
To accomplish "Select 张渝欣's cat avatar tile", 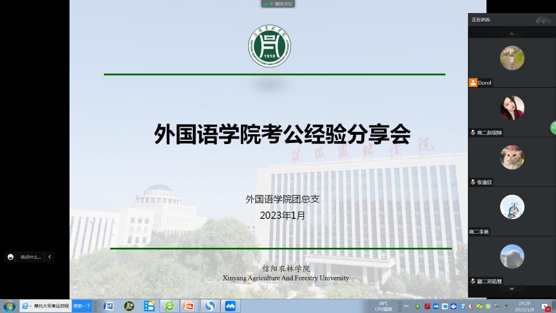I will (511, 158).
